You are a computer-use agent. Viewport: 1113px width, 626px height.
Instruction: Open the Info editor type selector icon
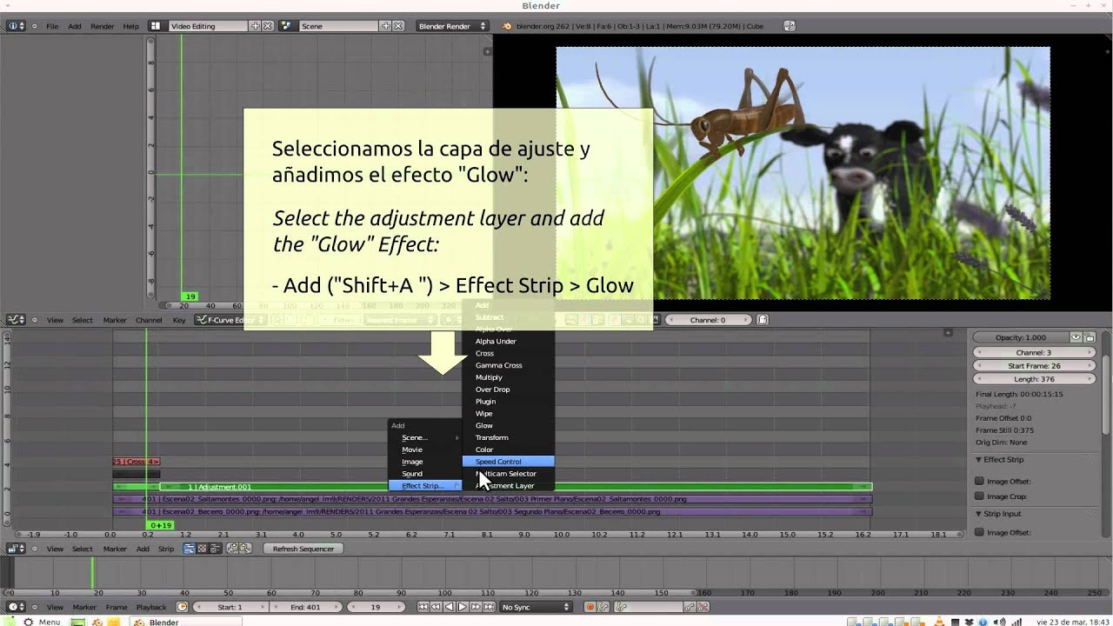pos(16,26)
